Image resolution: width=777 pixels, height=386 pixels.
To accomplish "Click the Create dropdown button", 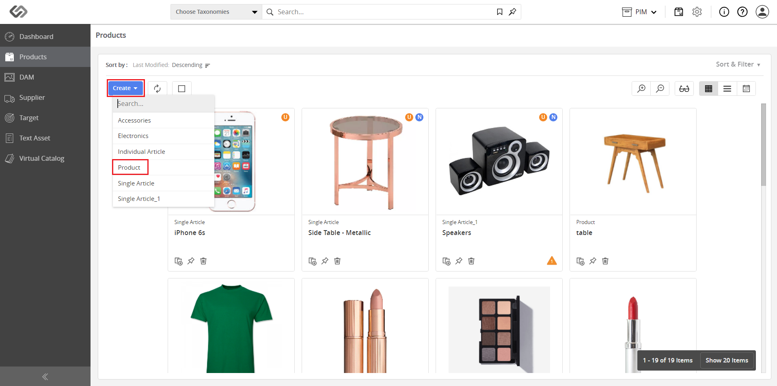I will click(x=125, y=88).
